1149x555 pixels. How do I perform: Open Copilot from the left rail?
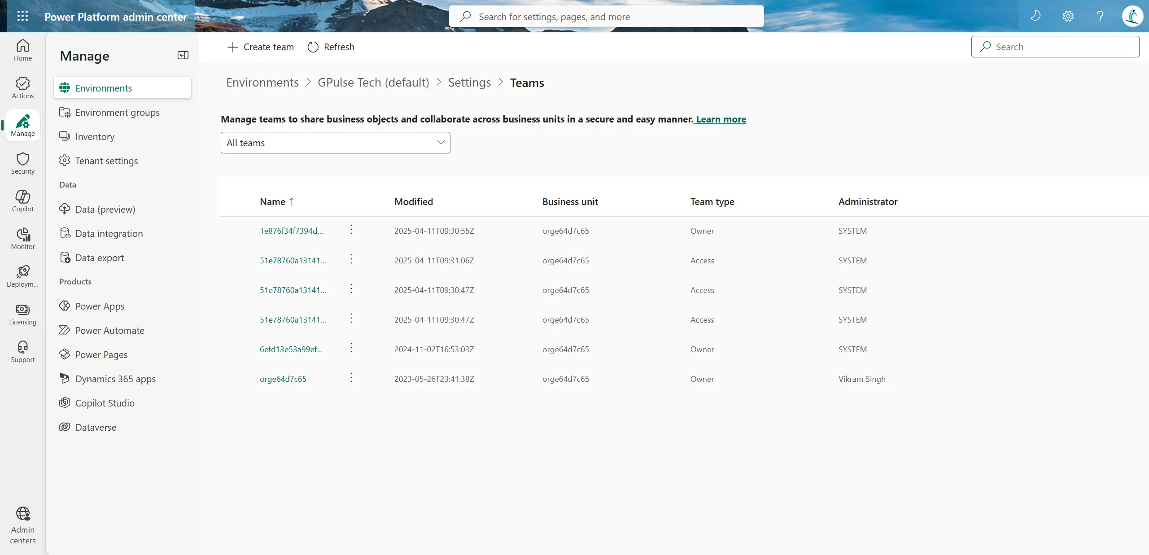pyautogui.click(x=22, y=200)
